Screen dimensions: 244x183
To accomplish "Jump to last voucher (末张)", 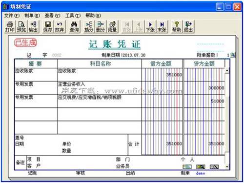I will [162, 27].
